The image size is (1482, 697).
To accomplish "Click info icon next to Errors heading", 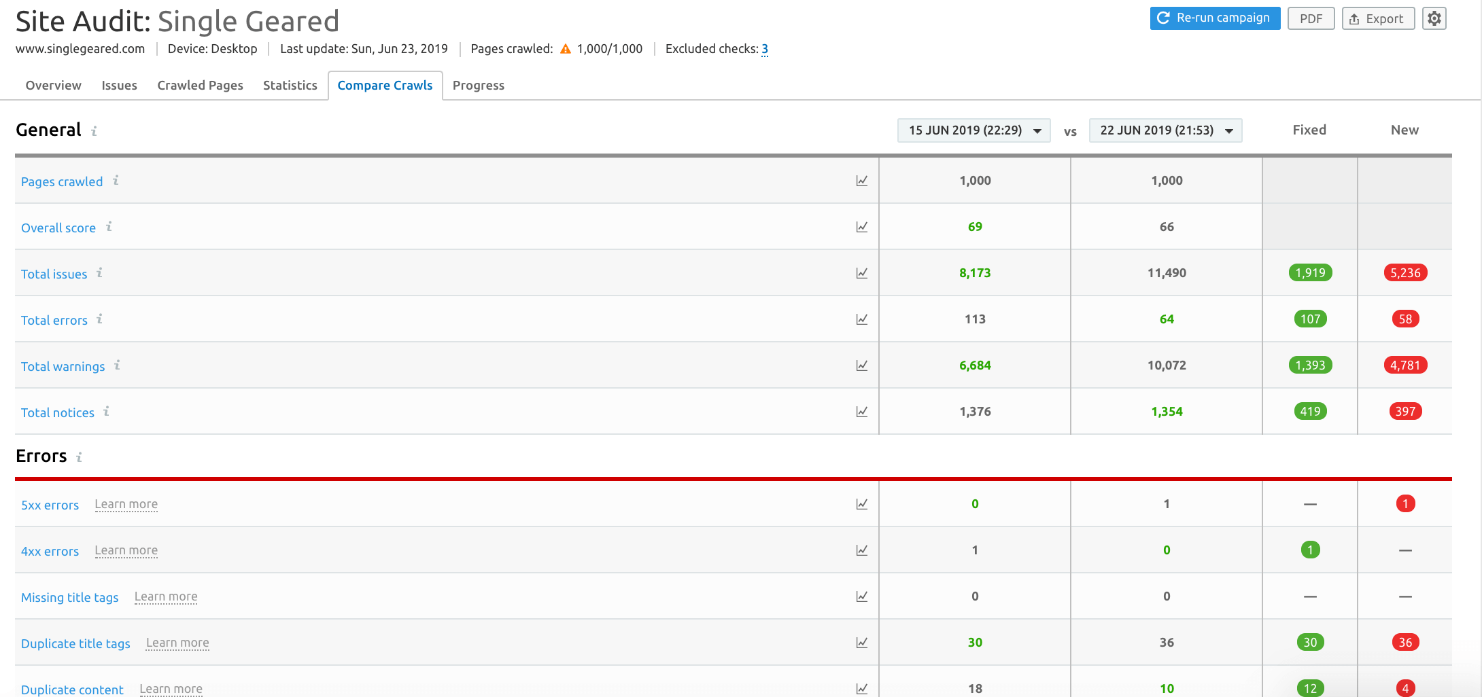I will pyautogui.click(x=79, y=457).
